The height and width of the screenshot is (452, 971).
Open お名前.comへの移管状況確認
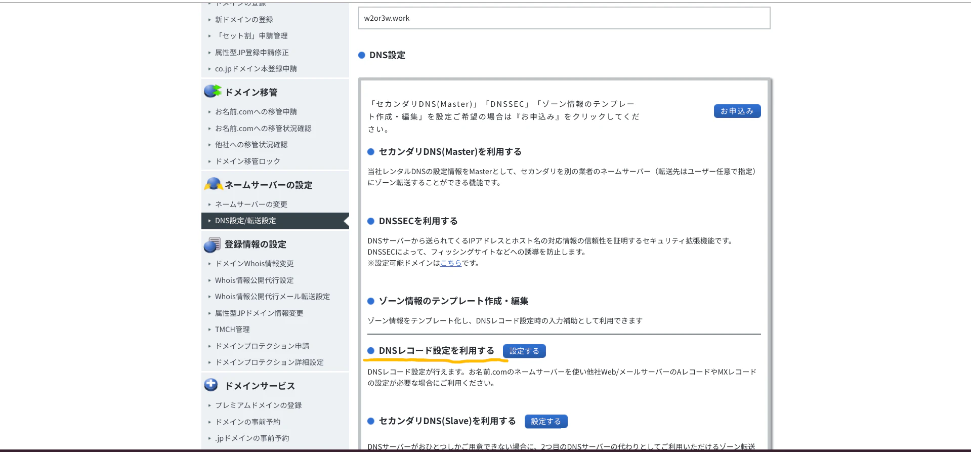click(x=263, y=129)
